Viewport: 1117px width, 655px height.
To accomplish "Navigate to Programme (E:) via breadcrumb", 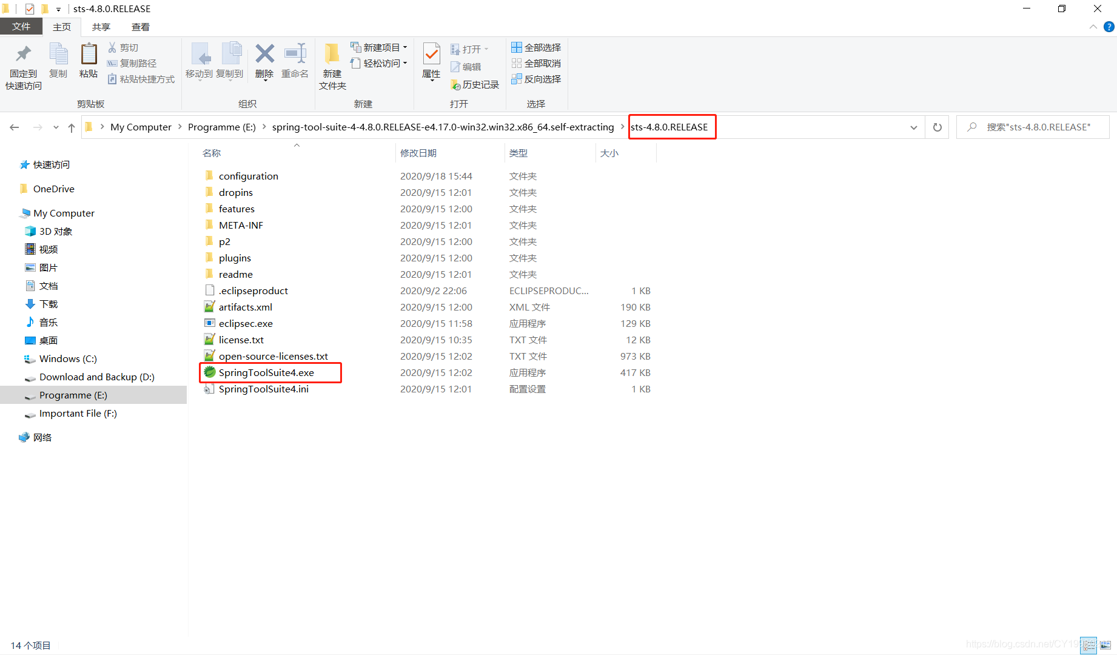I will coord(222,127).
